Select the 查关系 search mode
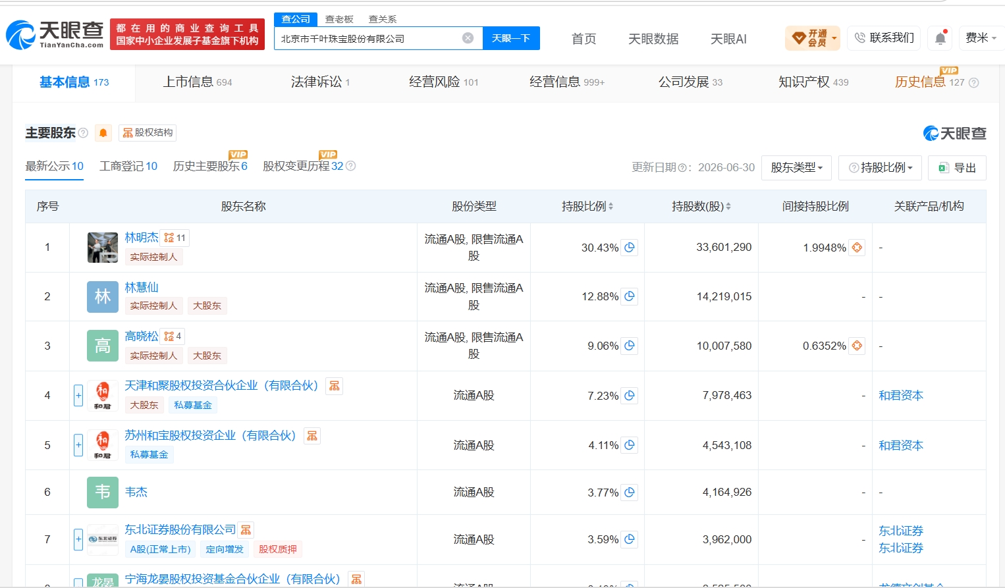The image size is (1005, 588). [x=383, y=19]
